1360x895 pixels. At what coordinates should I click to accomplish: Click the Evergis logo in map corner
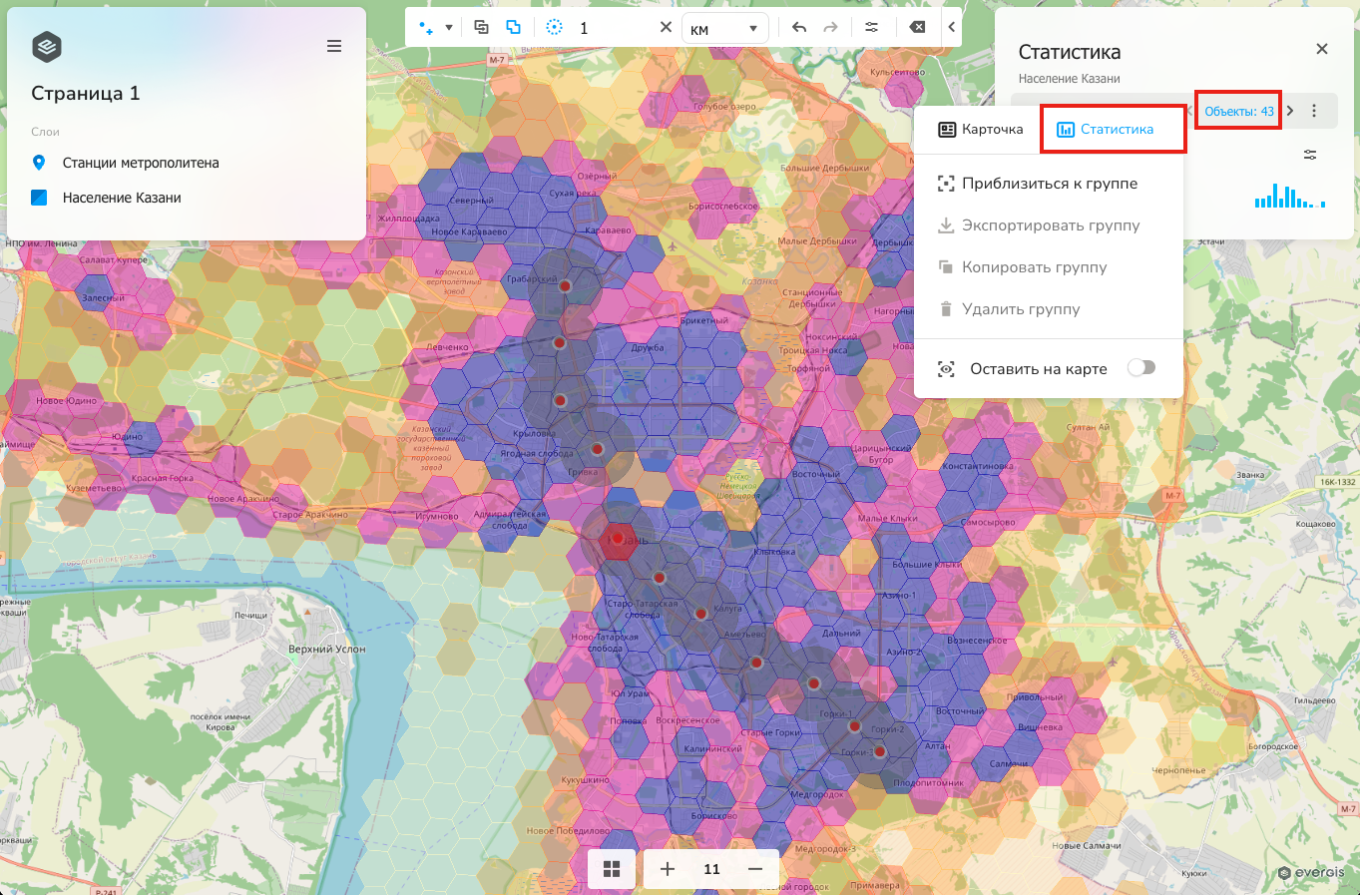[x=1311, y=873]
